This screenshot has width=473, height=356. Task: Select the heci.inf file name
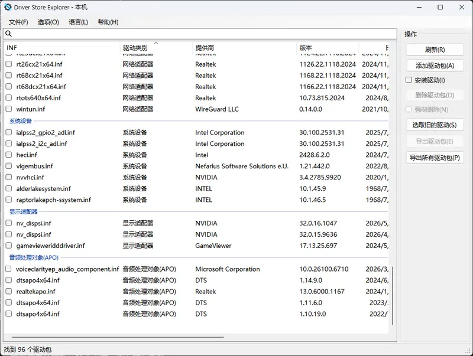click(27, 155)
